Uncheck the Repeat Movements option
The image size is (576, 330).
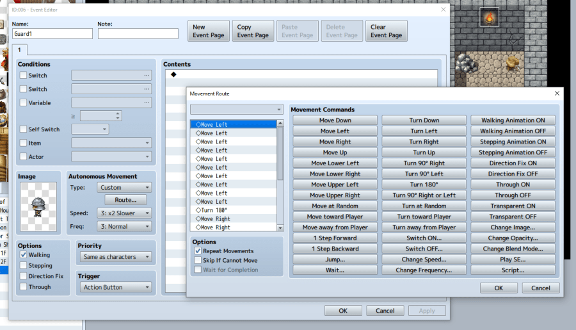(x=198, y=251)
